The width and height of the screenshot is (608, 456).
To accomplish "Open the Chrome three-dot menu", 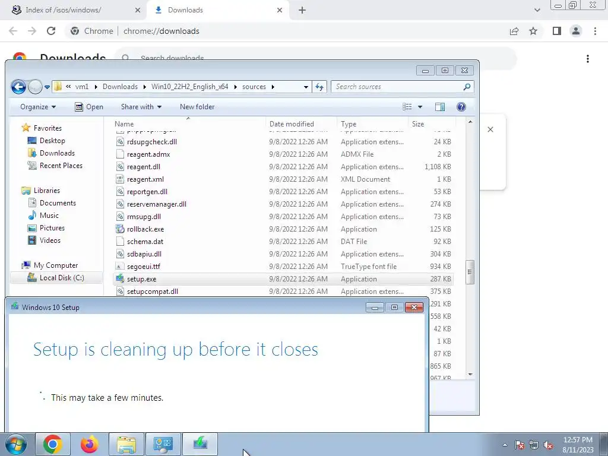I will click(x=595, y=31).
